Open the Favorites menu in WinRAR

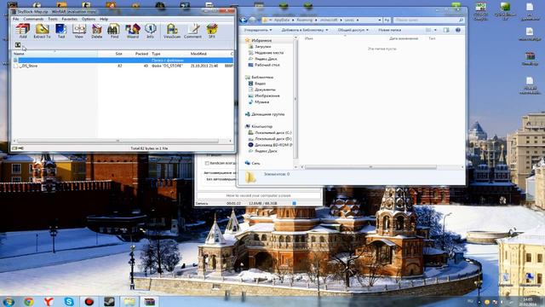pos(70,19)
